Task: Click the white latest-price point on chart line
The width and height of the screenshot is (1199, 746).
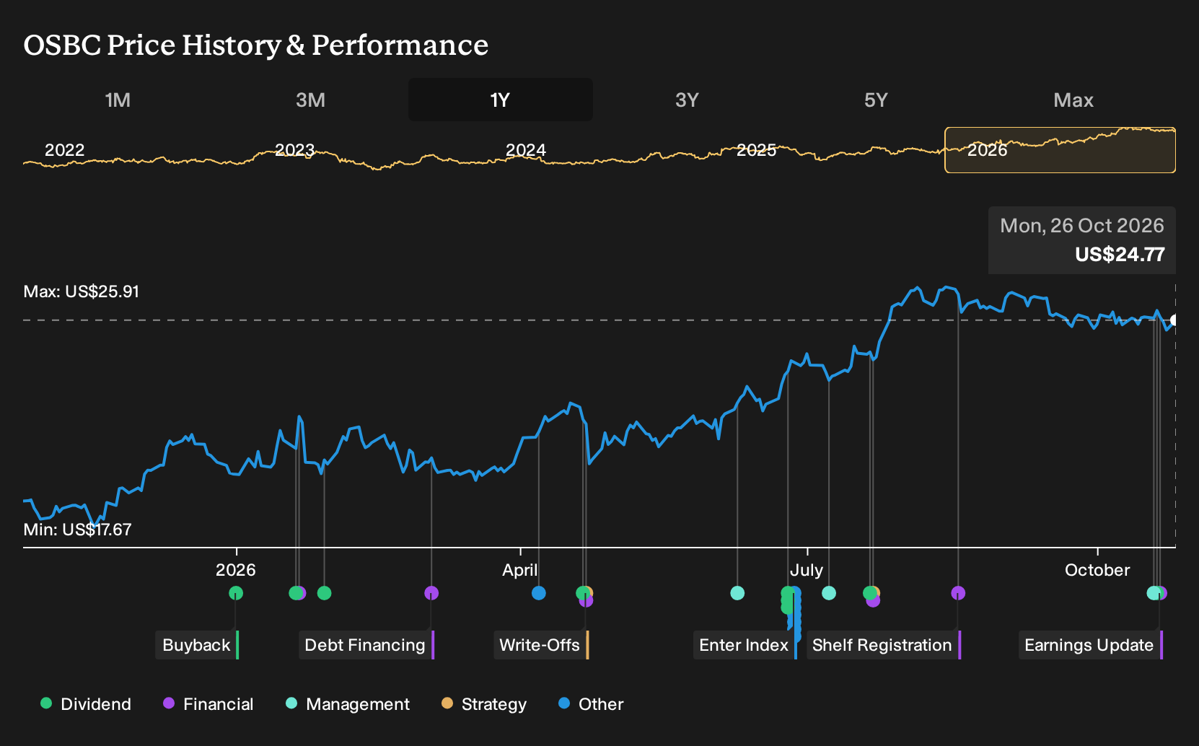Action: point(1174,320)
